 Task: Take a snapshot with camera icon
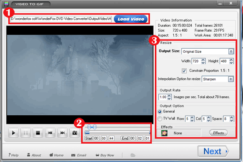point(75,133)
